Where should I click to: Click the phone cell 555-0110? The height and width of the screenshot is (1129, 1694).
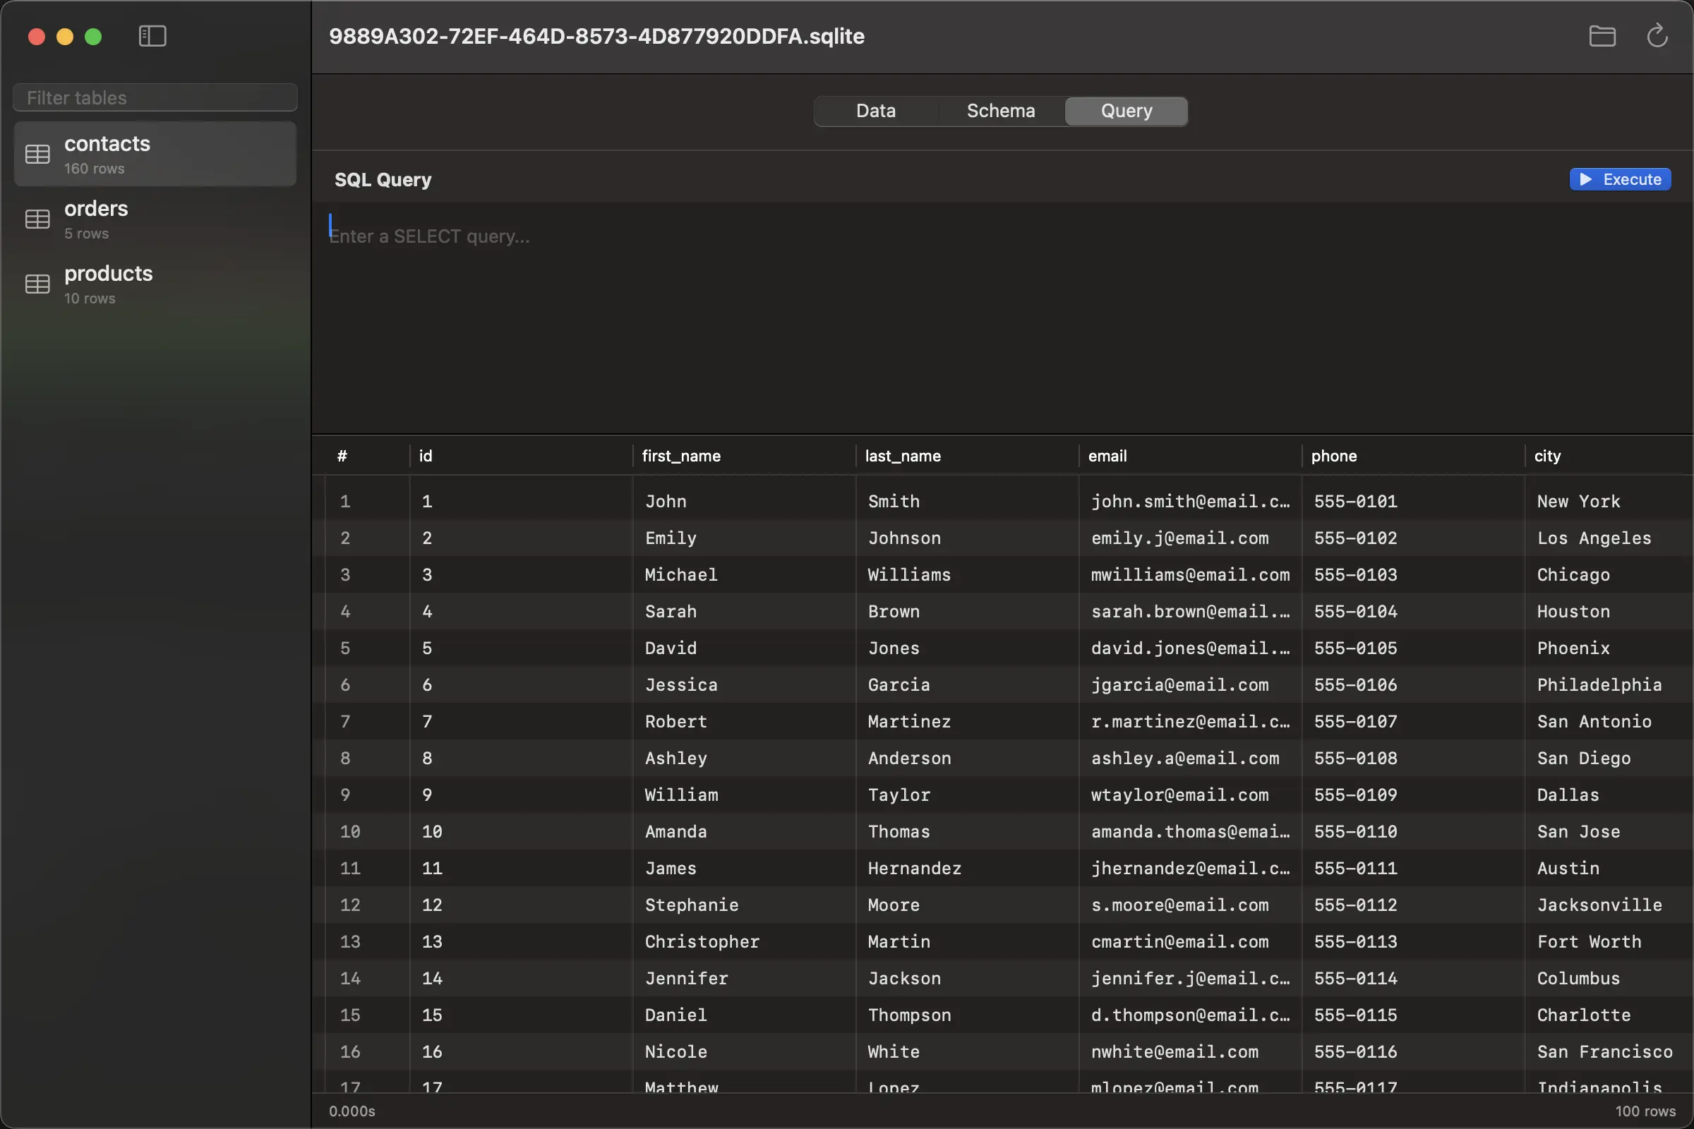tap(1355, 832)
